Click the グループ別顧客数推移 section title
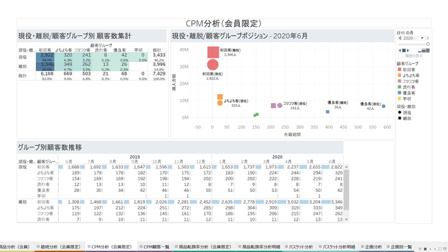Image resolution: width=448 pixels, height=252 pixels. point(50,147)
